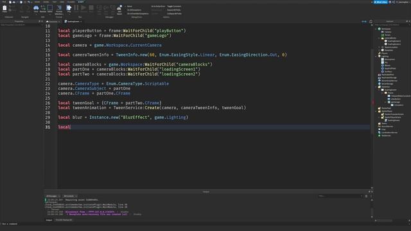Viewport: 411px width, 231px height.
Task: Click Go to Script Error
Action: (158, 6)
